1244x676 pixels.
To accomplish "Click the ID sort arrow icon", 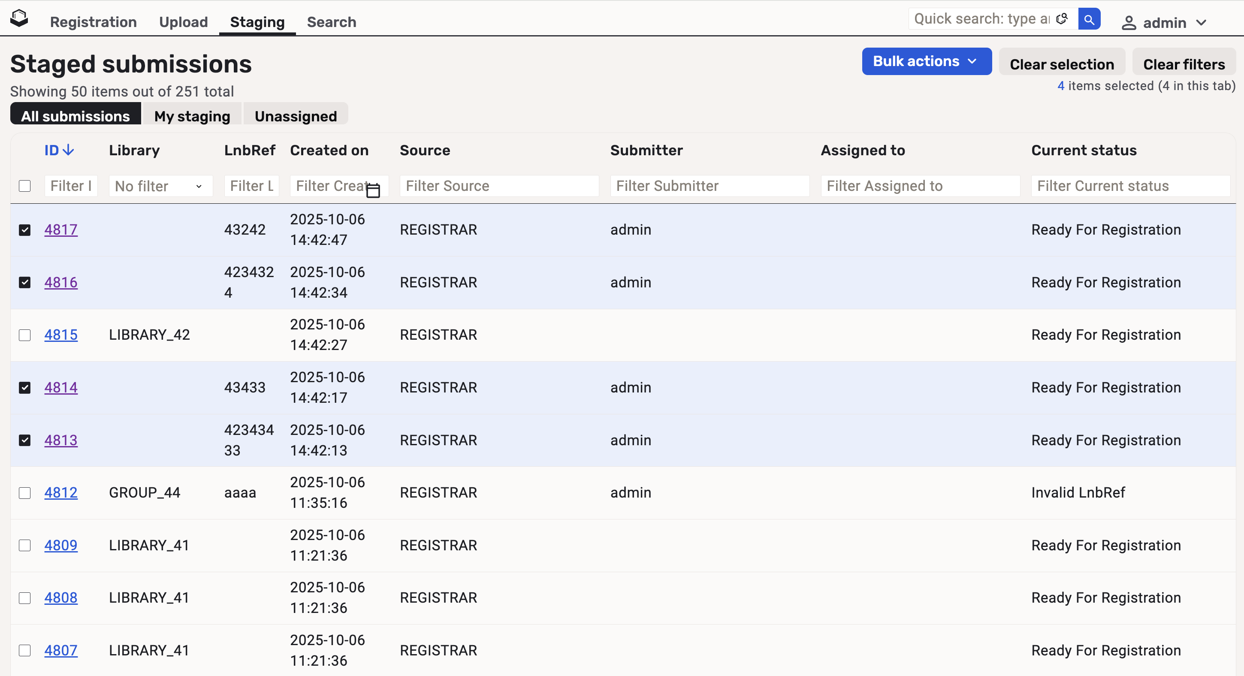I will tap(69, 150).
